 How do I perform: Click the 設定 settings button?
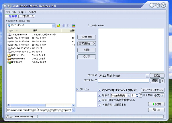click(157, 76)
